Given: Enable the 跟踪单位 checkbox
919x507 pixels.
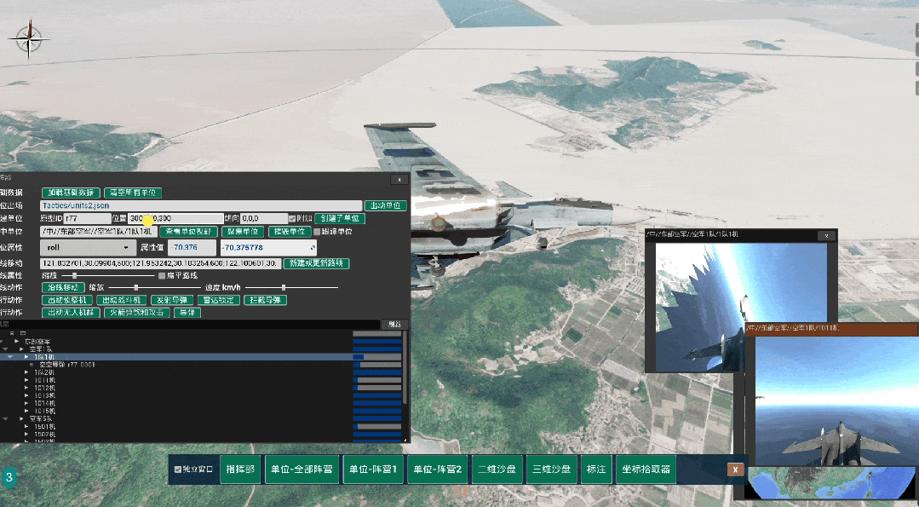Looking at the screenshot, I should 317,232.
